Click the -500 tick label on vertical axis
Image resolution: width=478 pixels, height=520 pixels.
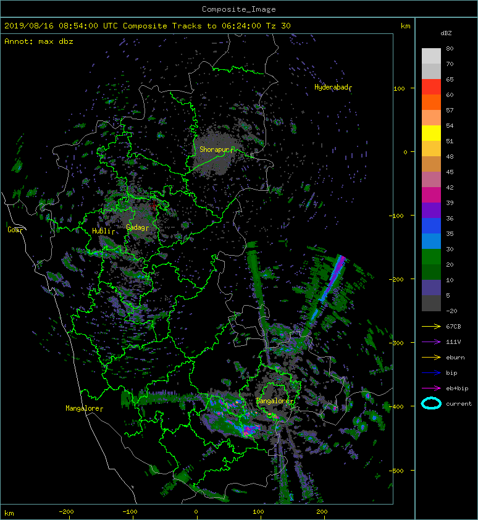(396, 471)
